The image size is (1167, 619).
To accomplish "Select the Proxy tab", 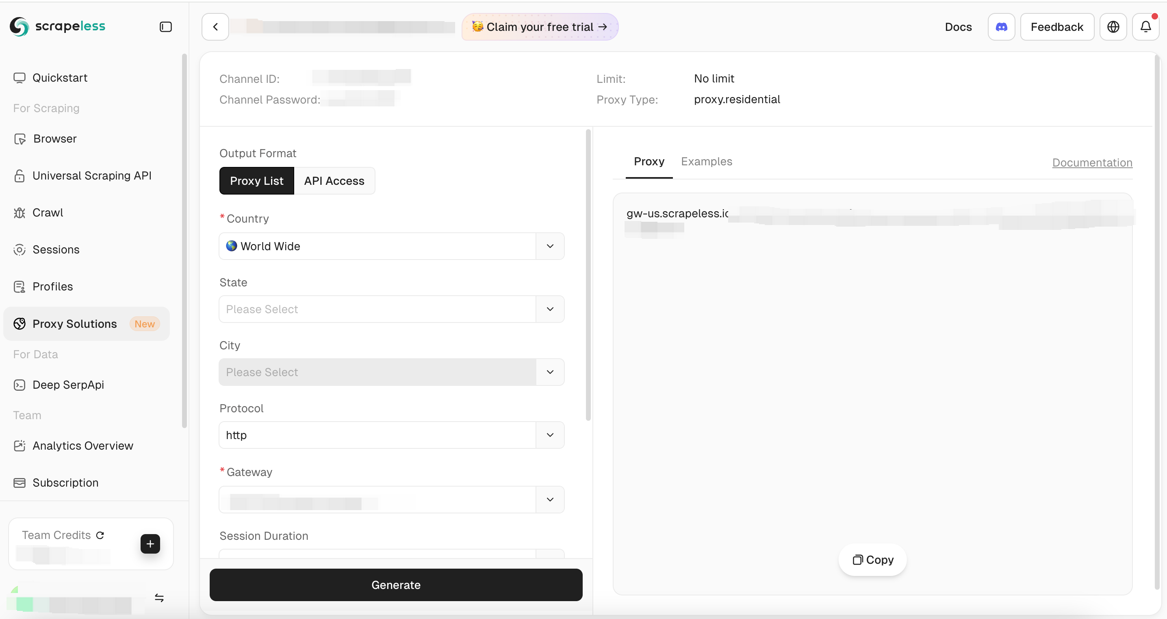I will point(649,161).
